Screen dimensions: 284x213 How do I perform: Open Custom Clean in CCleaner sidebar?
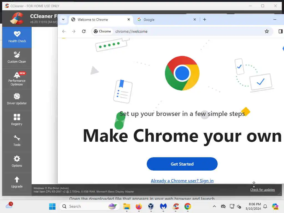pyautogui.click(x=17, y=57)
